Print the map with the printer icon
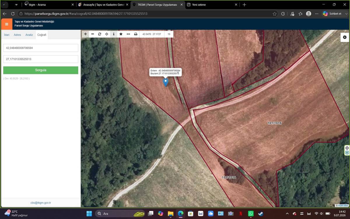Viewport: 350px width, 219px height. (x=136, y=34)
